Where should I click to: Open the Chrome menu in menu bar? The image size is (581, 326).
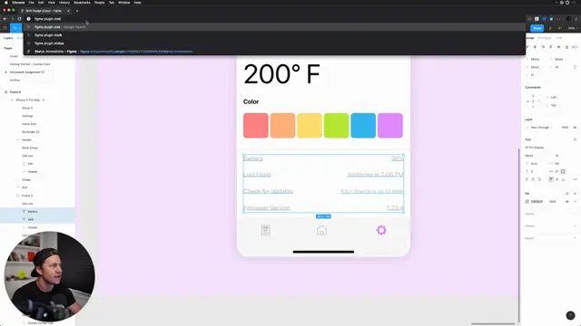pyautogui.click(x=18, y=3)
